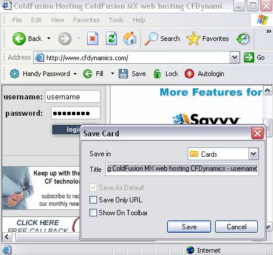
Task: Refresh the page with green arrows icon
Action: tap(111, 39)
